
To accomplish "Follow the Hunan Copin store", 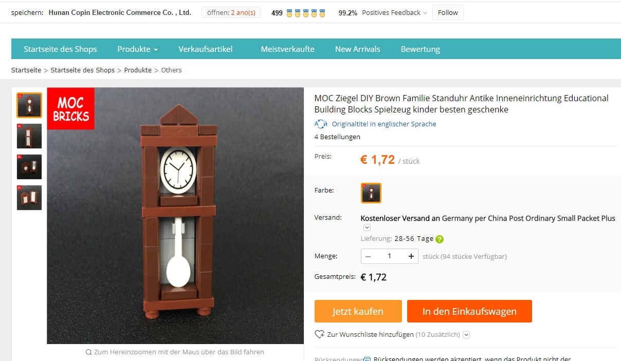I will point(448,13).
